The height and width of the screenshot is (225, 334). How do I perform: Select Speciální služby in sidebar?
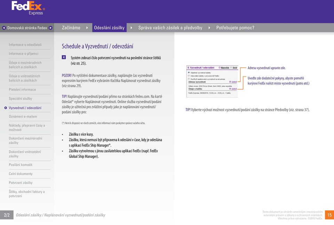coord(20,99)
